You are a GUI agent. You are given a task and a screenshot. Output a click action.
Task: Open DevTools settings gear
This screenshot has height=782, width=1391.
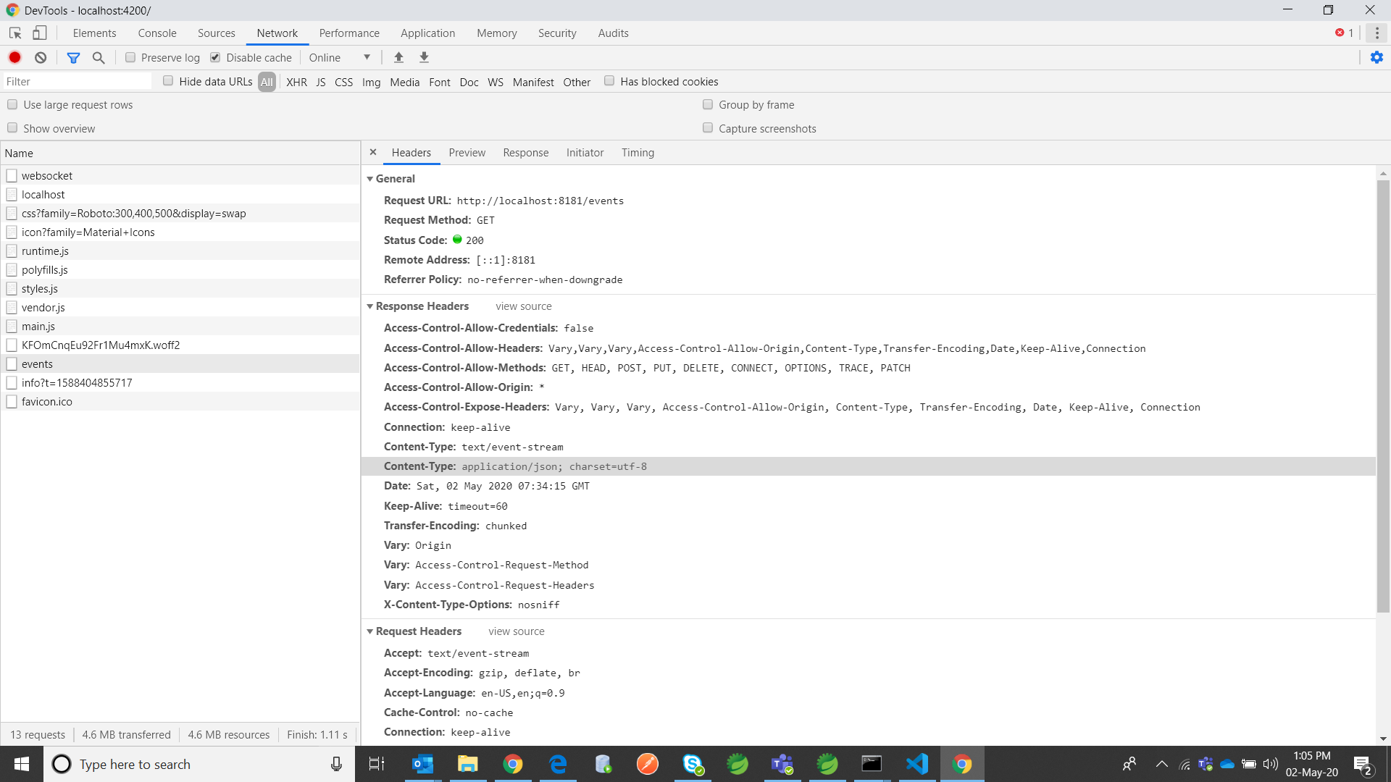pyautogui.click(x=1377, y=57)
